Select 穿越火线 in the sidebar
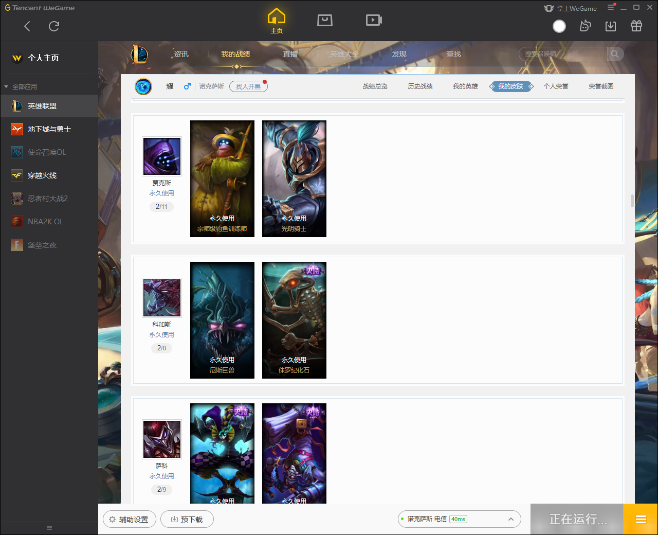The image size is (658, 535). tap(49, 175)
